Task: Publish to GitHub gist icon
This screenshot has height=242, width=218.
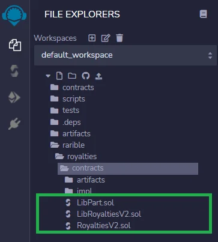Action: 86,76
